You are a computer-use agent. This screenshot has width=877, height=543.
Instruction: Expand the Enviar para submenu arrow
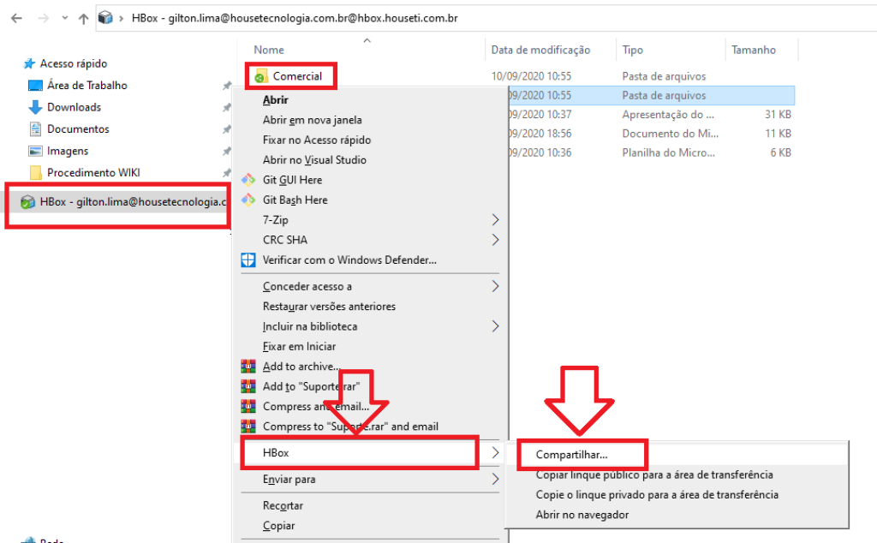(495, 480)
